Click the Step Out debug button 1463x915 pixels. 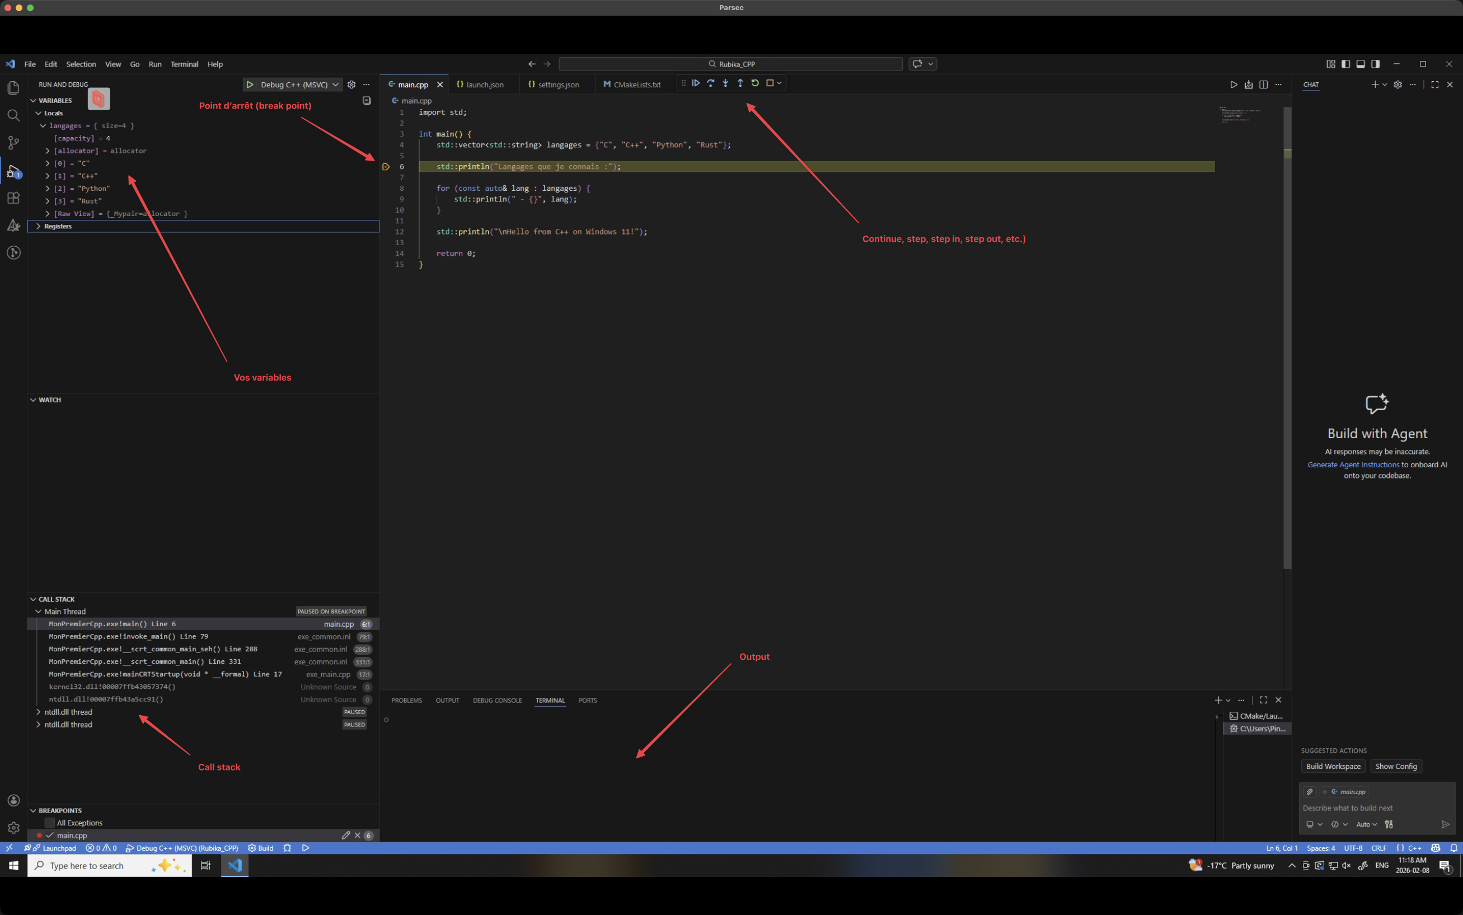pyautogui.click(x=740, y=83)
